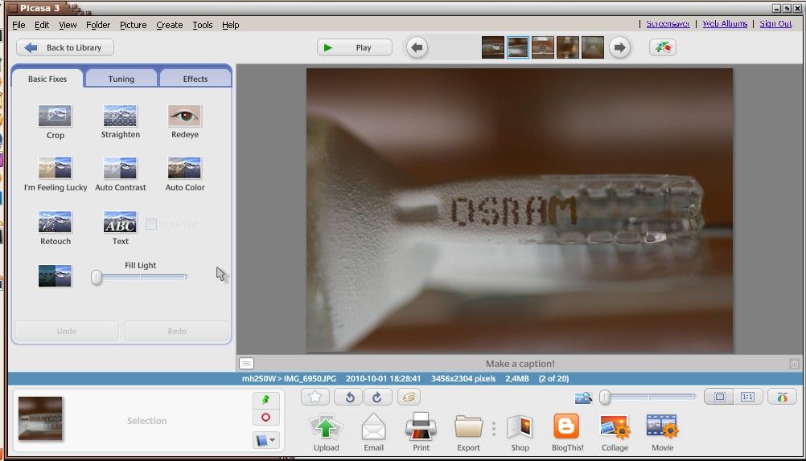Switch to the Effects tab
This screenshot has width=806, height=461.
(x=195, y=79)
